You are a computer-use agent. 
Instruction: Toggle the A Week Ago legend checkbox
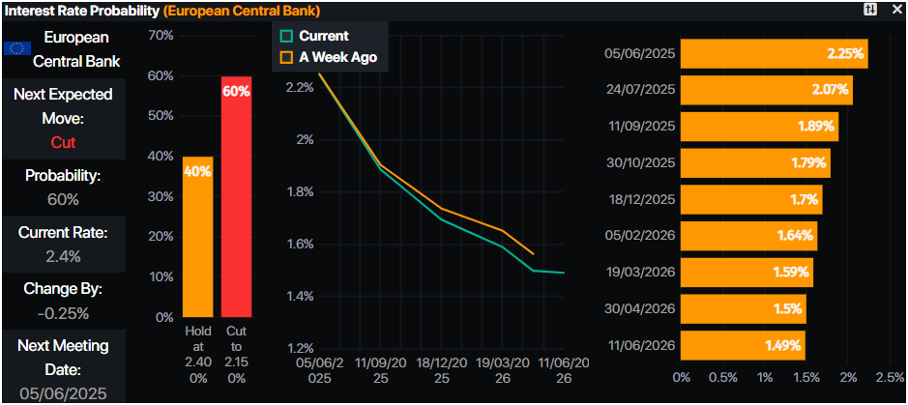click(286, 57)
